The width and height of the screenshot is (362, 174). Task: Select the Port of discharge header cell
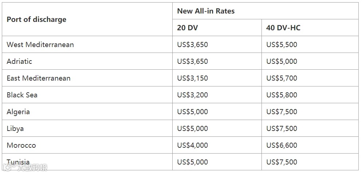point(36,19)
